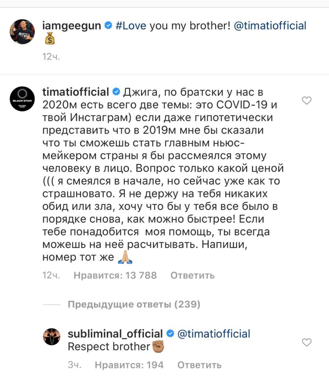Screen dimensions: 329x378
Task: Click verified badge next to timatiofficial
Action: coord(115,92)
